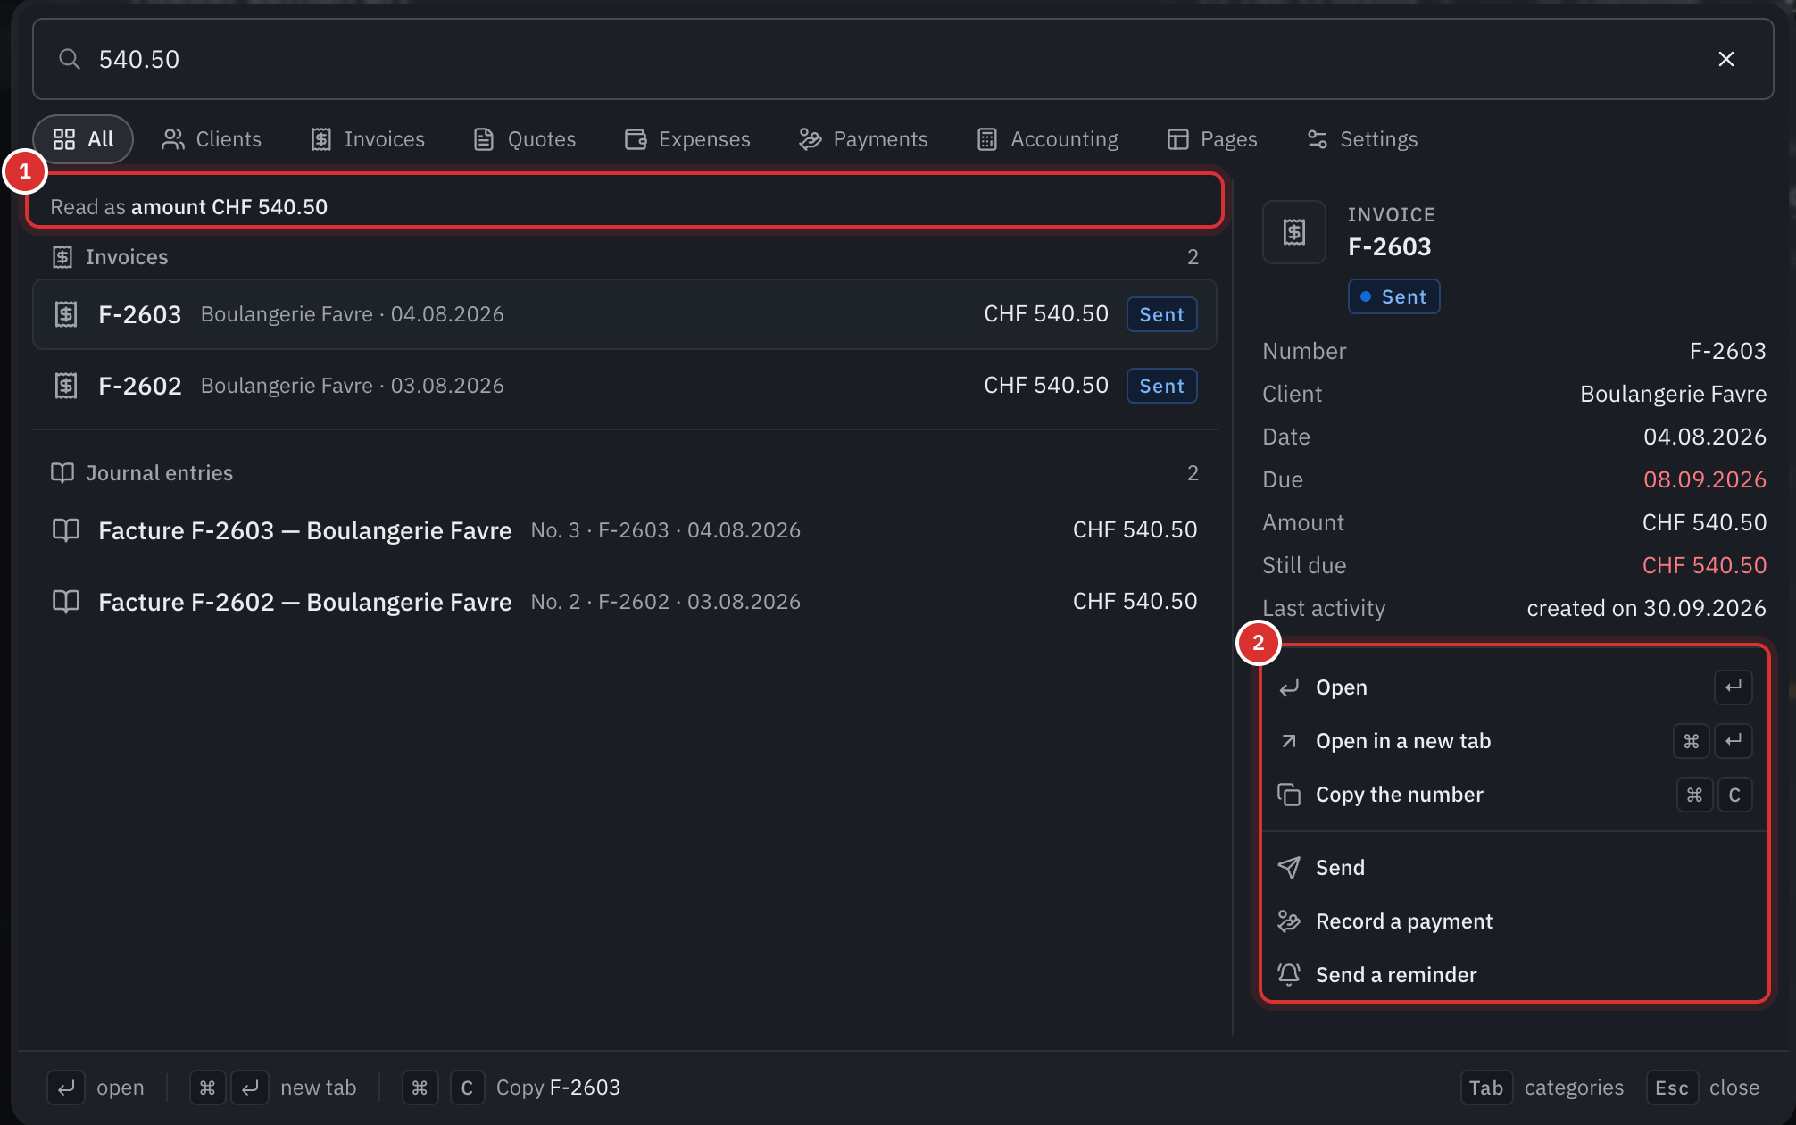The height and width of the screenshot is (1125, 1796).
Task: Click the created on 30.09.2026 activity text
Action: pos(1647,608)
